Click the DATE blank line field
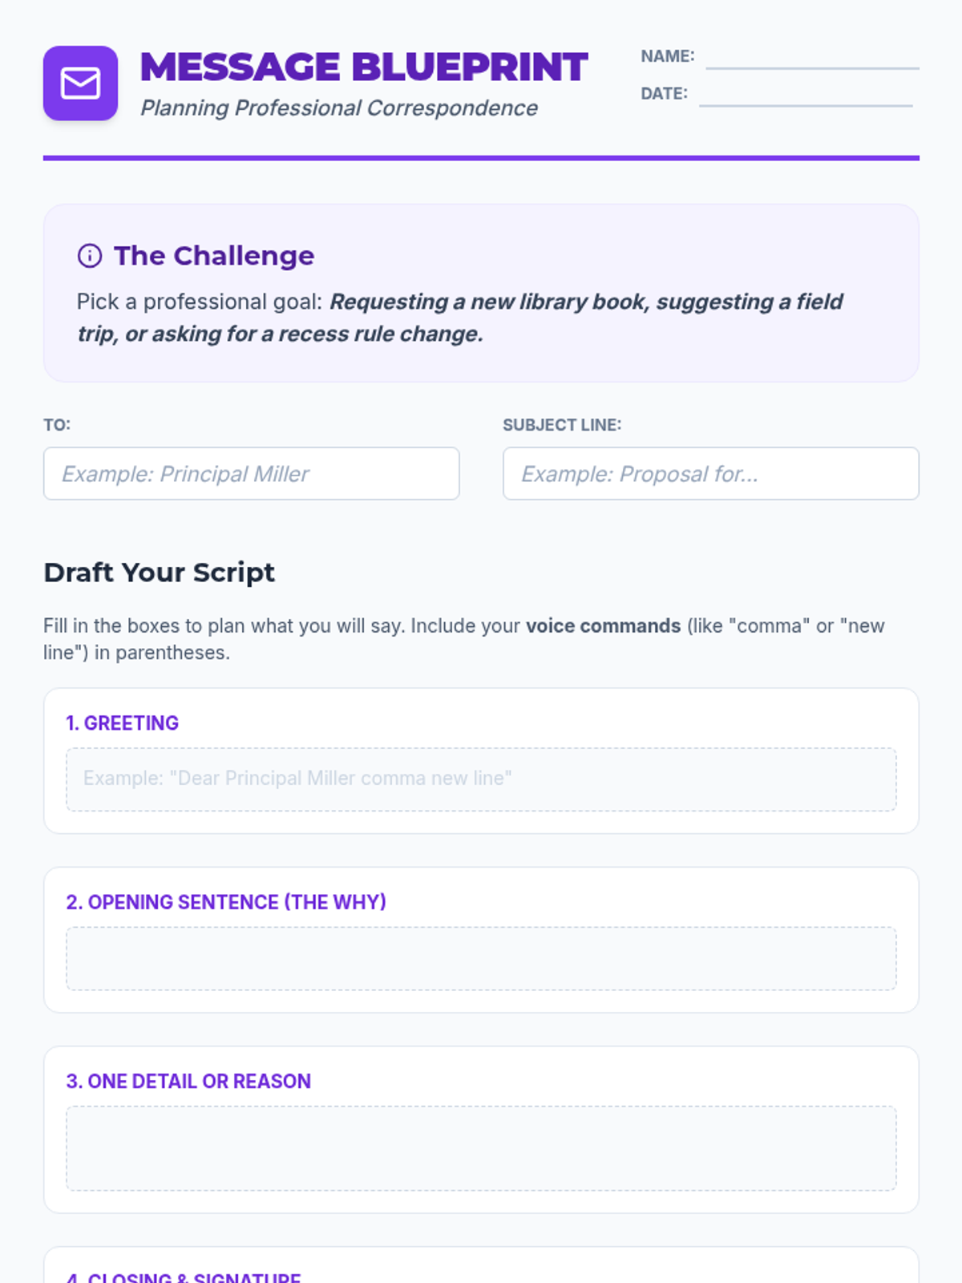The height and width of the screenshot is (1283, 962). [805, 96]
